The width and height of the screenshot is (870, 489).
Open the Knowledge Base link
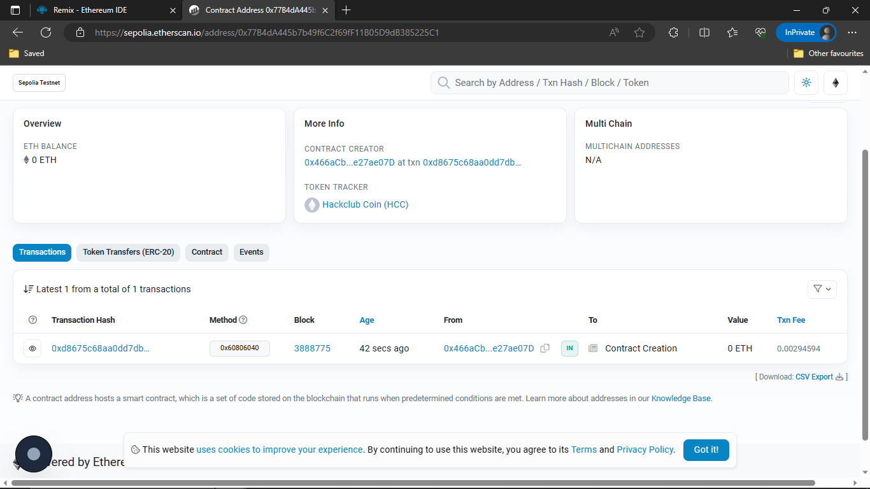(681, 399)
